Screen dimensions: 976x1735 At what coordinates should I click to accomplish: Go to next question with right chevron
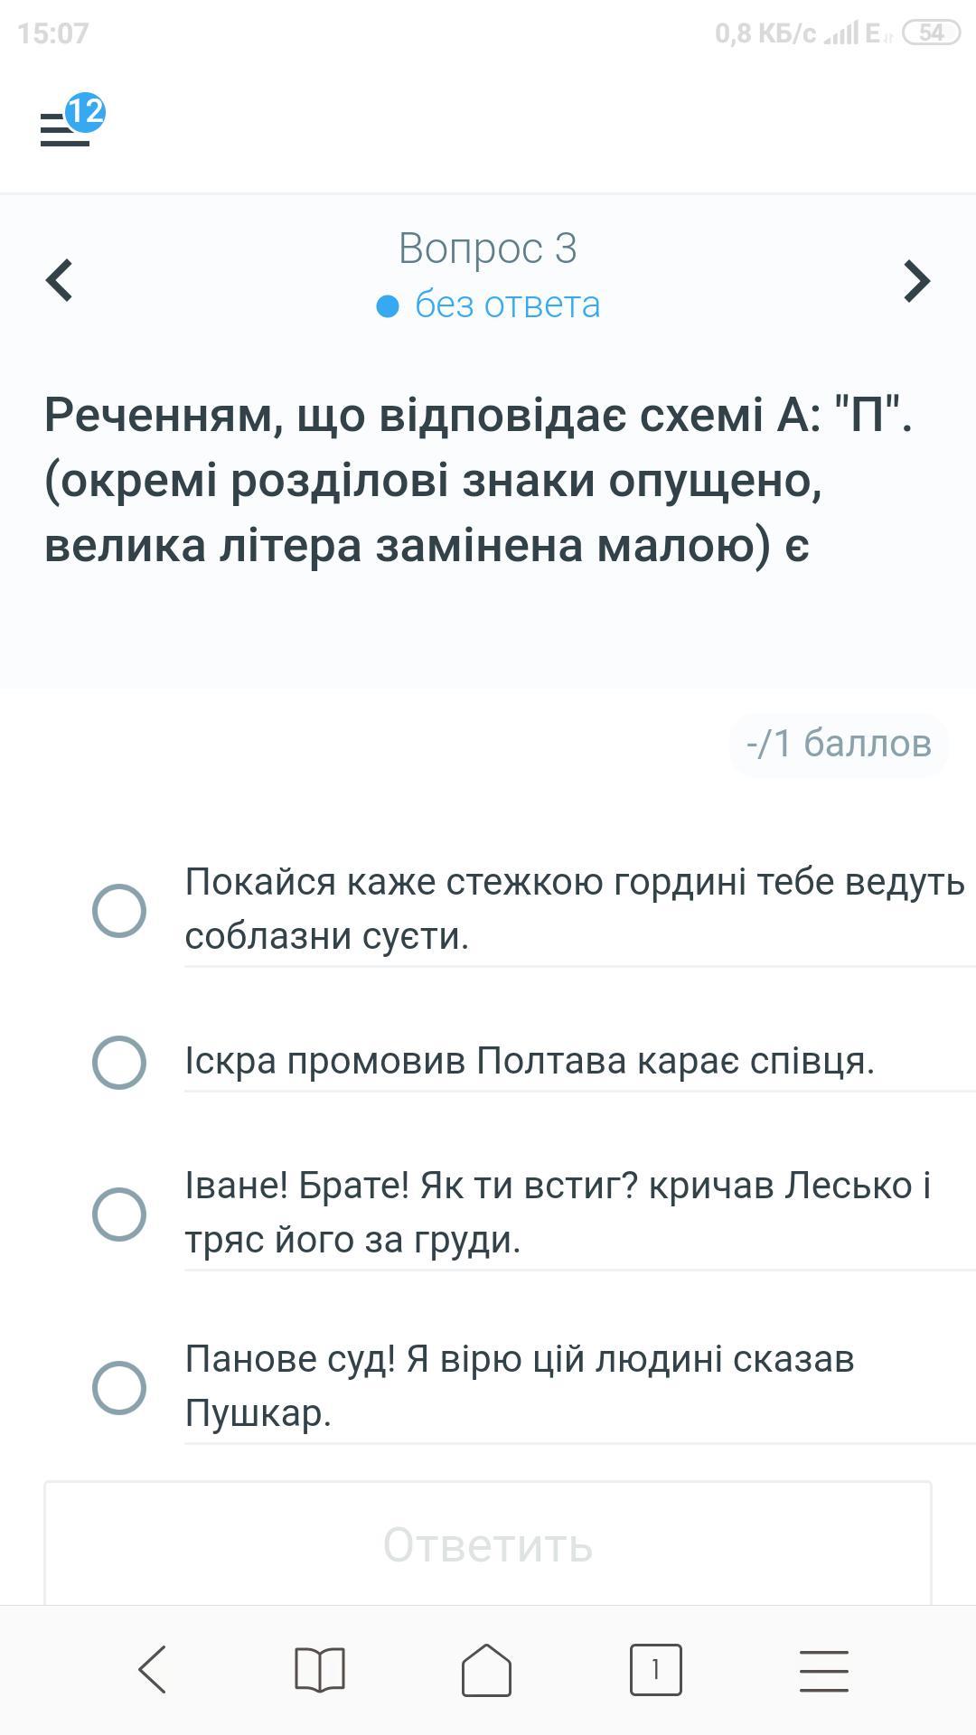pos(916,280)
